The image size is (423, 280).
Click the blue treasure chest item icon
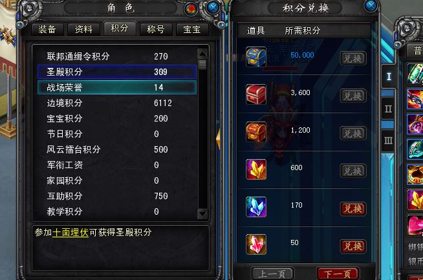pos(256,57)
